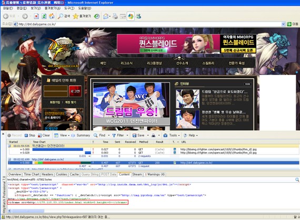The image size is (300, 220).
Task: Open the 보기(V) menu
Action: 36,8
